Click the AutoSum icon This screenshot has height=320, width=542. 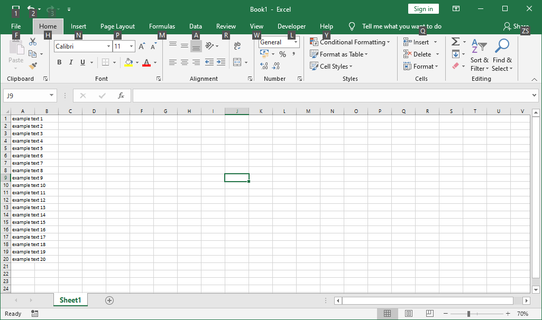coord(455,42)
